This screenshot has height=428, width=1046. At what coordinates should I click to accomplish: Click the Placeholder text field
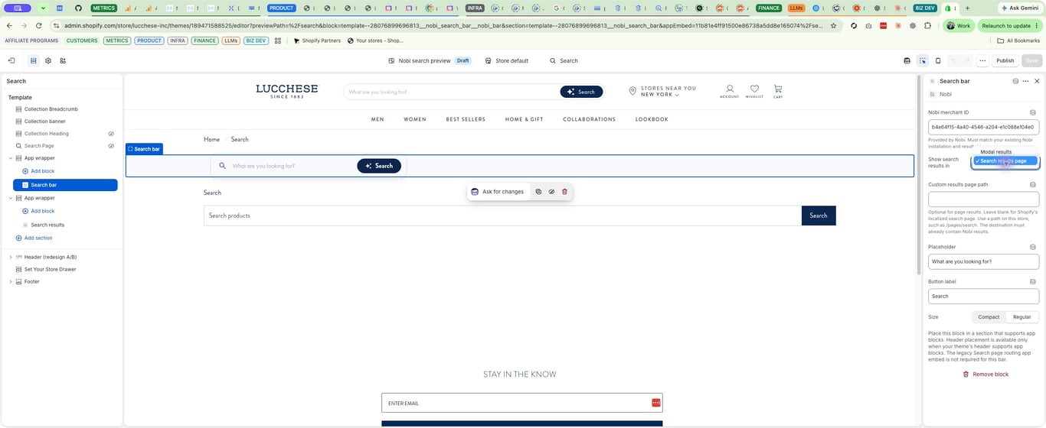983,261
